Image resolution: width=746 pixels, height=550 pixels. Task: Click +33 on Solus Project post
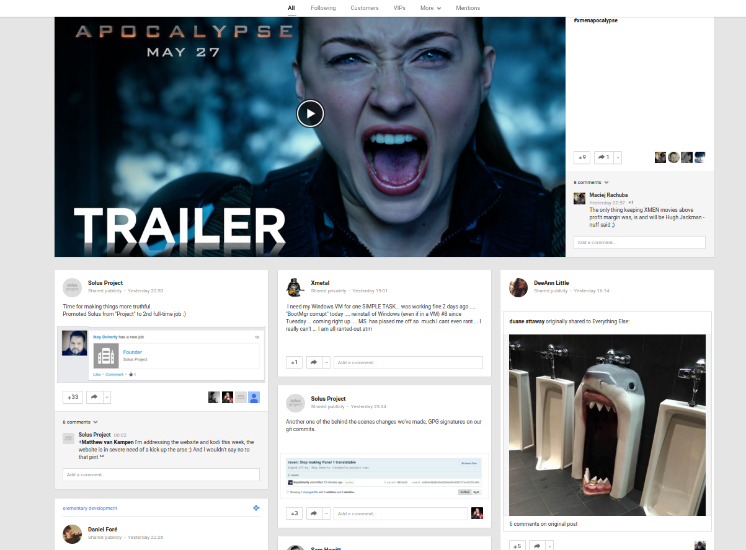73,397
